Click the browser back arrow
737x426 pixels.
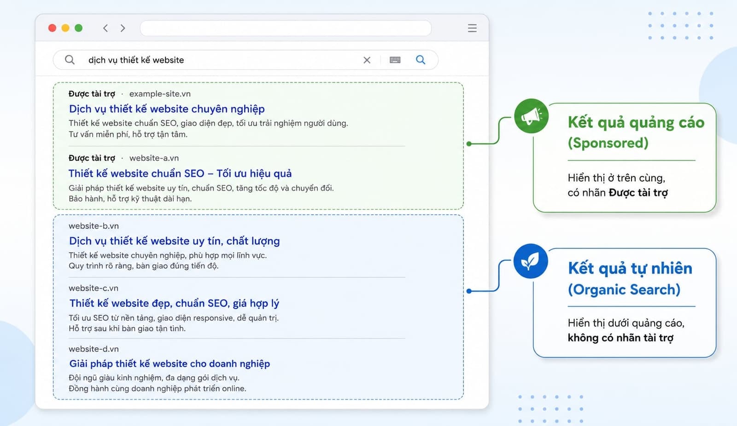pos(105,28)
